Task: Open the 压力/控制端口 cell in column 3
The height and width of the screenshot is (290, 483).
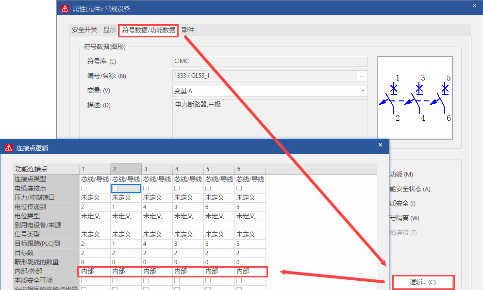Action: coord(157,197)
